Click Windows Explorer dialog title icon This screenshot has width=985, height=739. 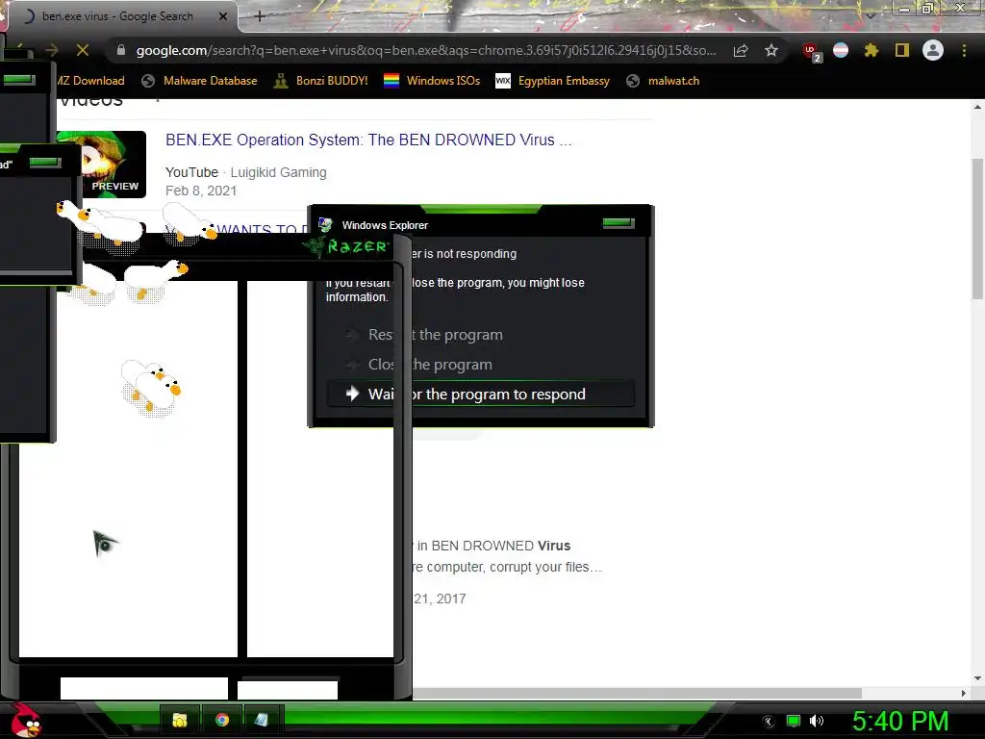(x=325, y=224)
